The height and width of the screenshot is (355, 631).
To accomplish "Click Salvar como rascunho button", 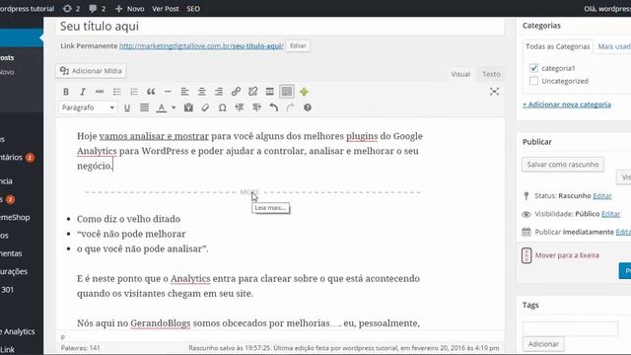I will [x=563, y=165].
